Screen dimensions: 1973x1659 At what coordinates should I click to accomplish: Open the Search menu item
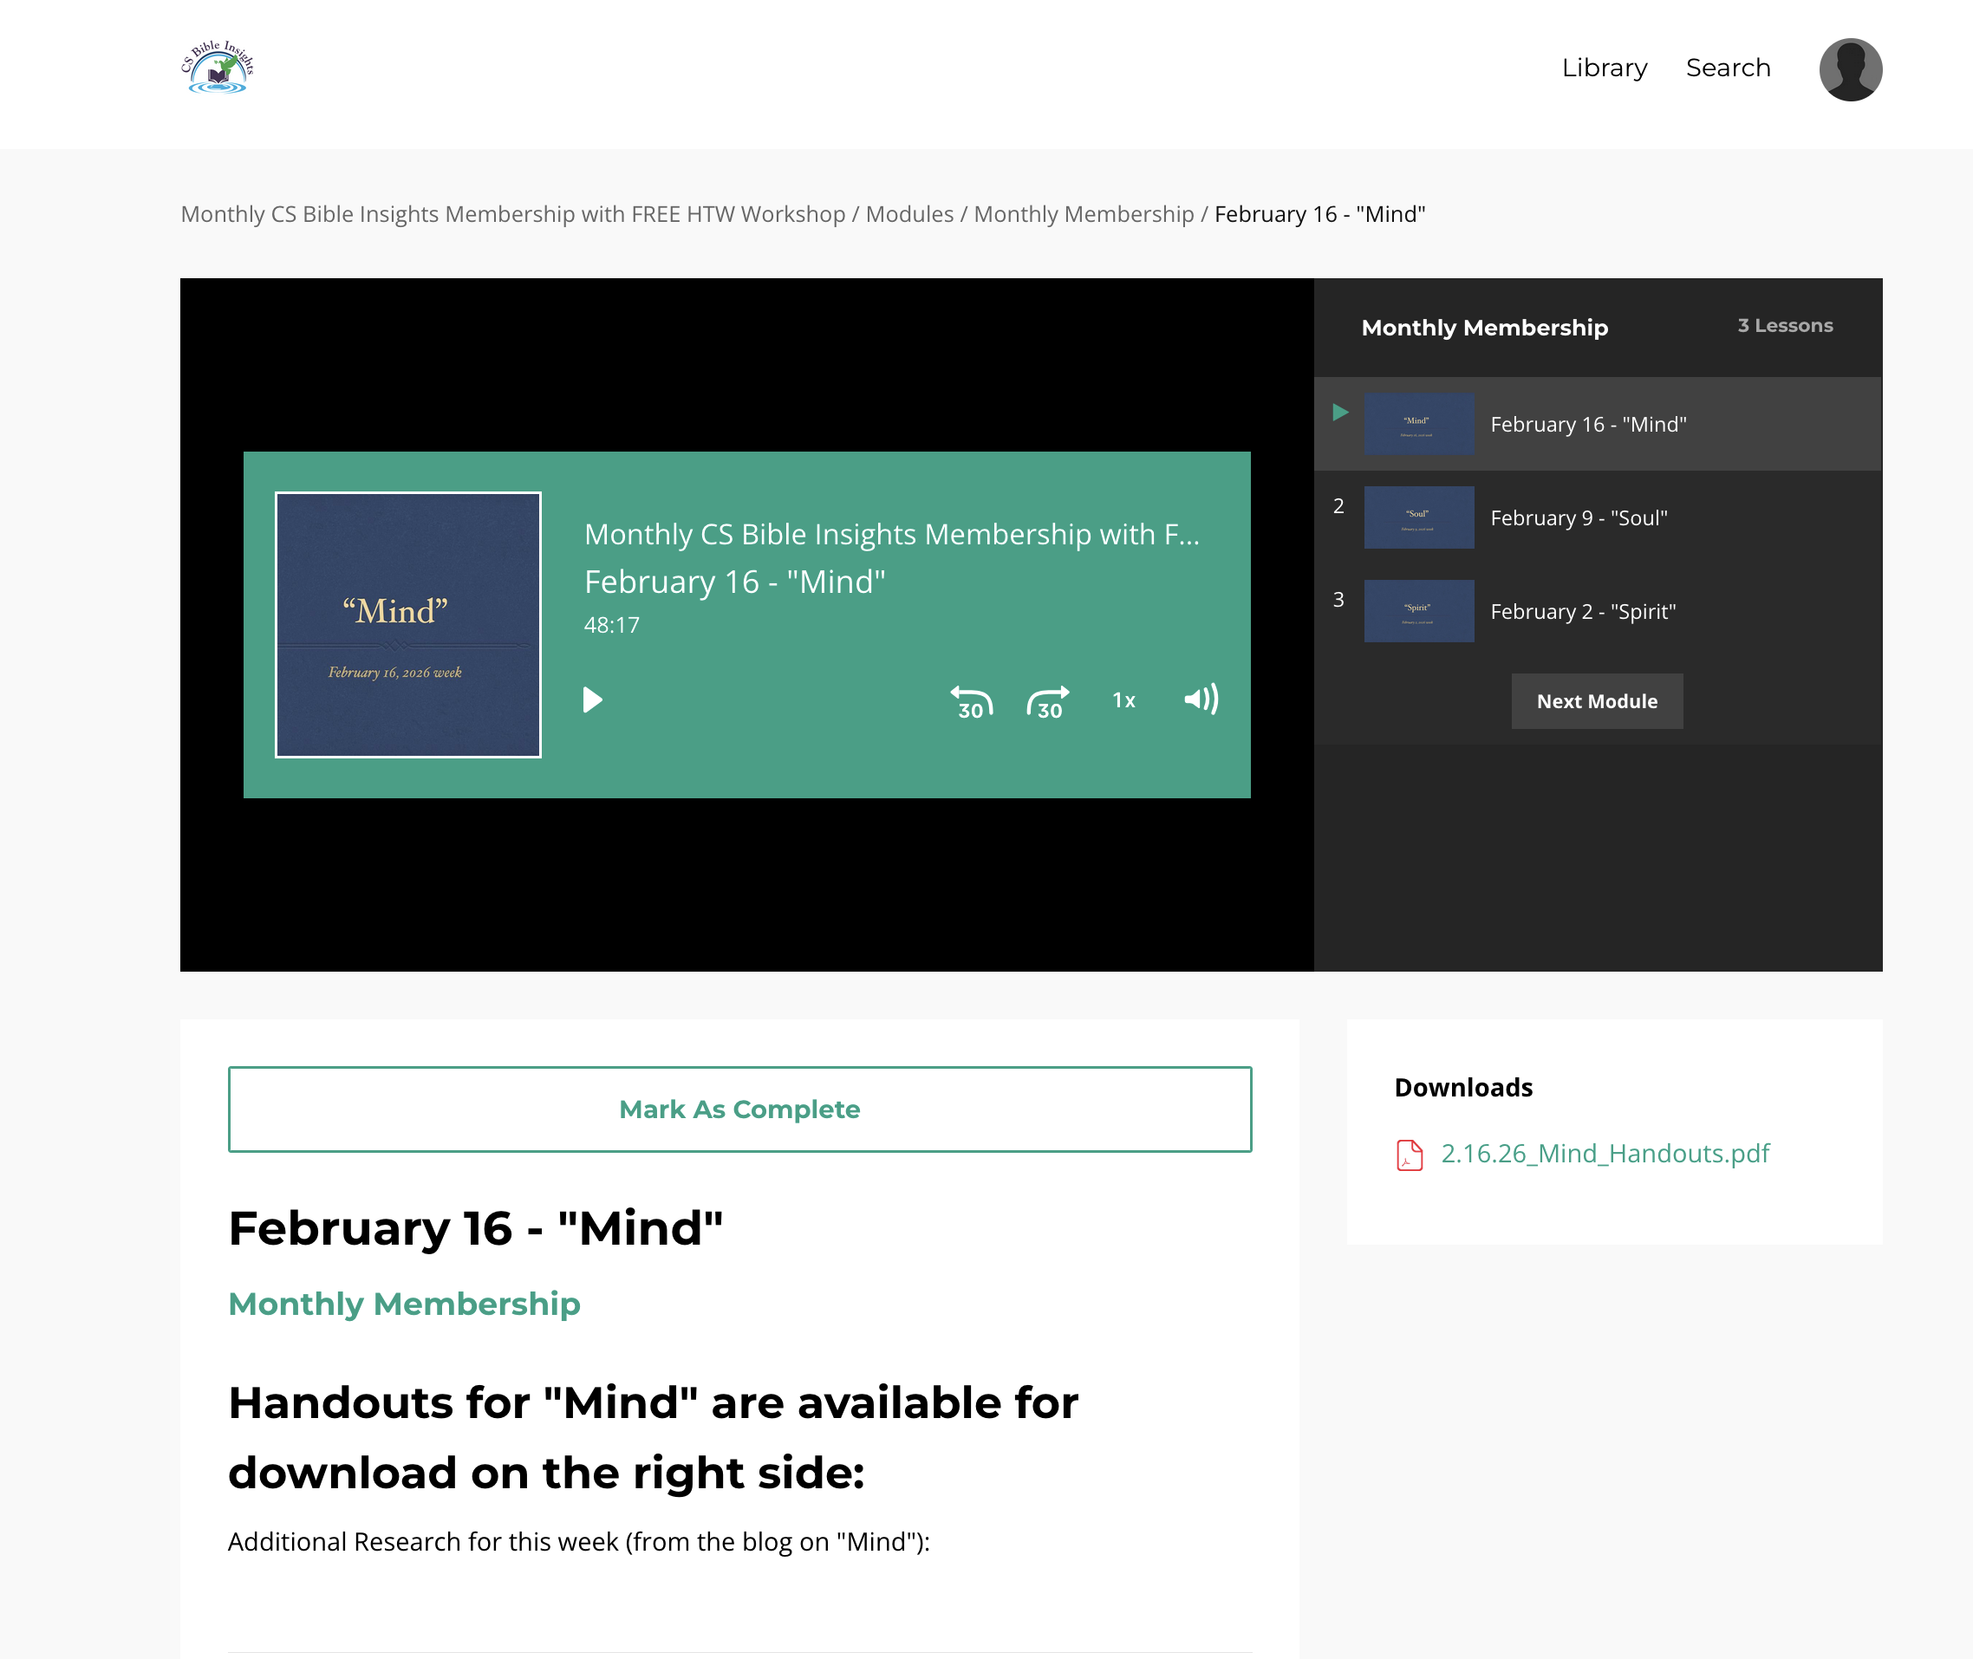point(1728,68)
